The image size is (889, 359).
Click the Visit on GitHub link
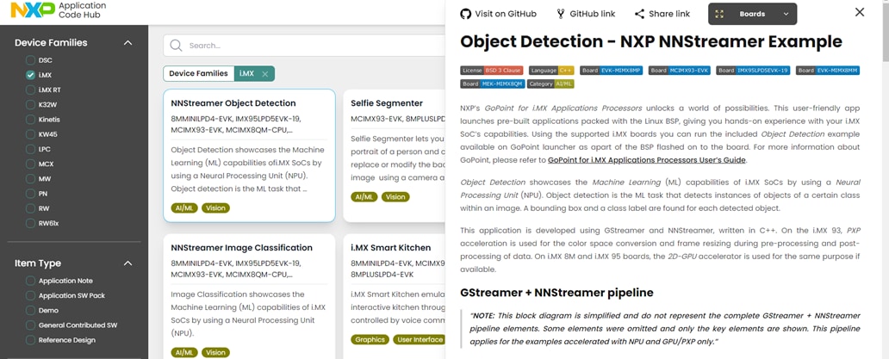pyautogui.click(x=506, y=14)
